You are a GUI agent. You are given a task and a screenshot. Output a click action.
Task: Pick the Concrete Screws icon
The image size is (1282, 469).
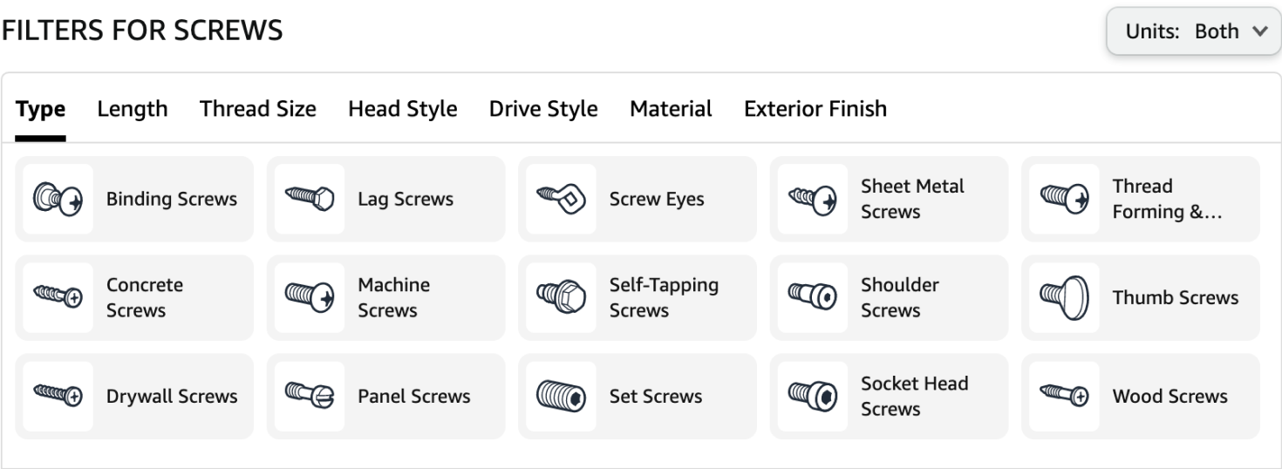tap(58, 297)
